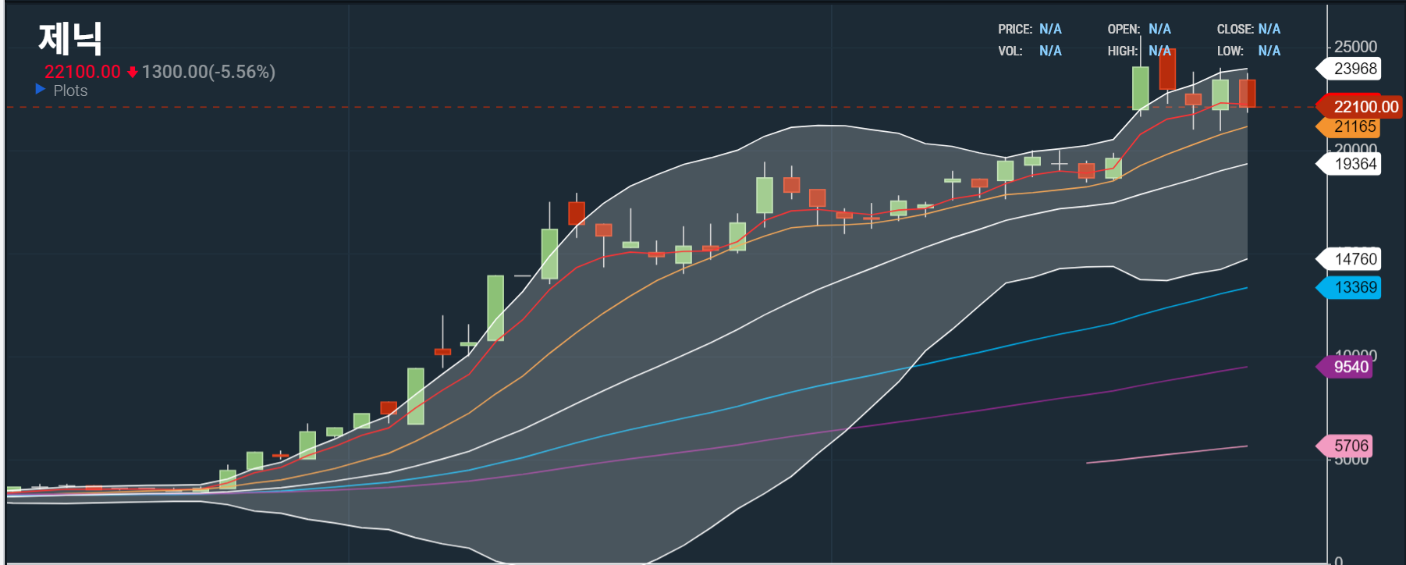Click the orange 21165 moving average tag
The width and height of the screenshot is (1406, 565).
coord(1354,126)
